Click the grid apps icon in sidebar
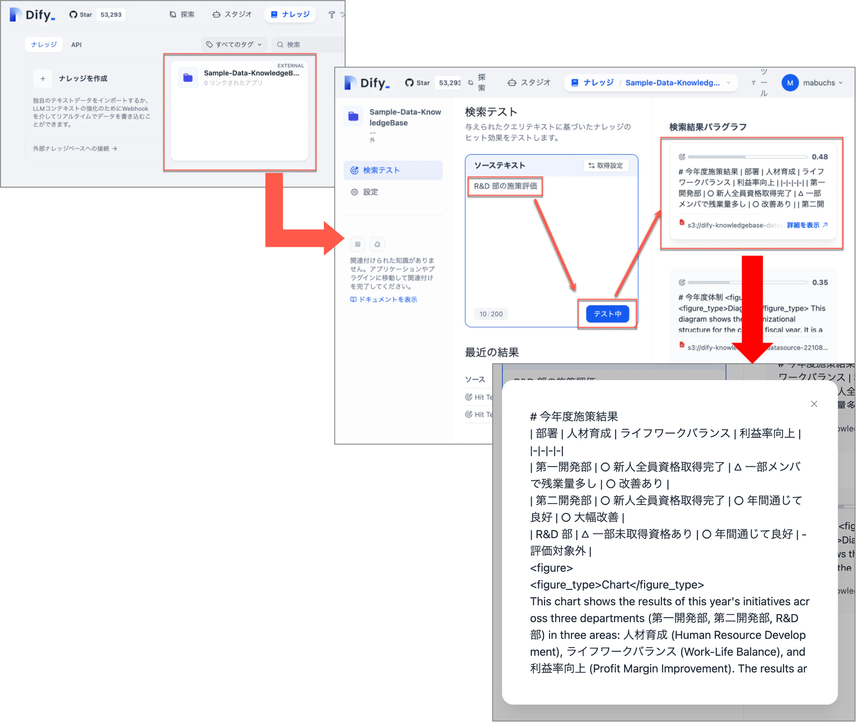Image resolution: width=856 pixels, height=722 pixels. (358, 244)
